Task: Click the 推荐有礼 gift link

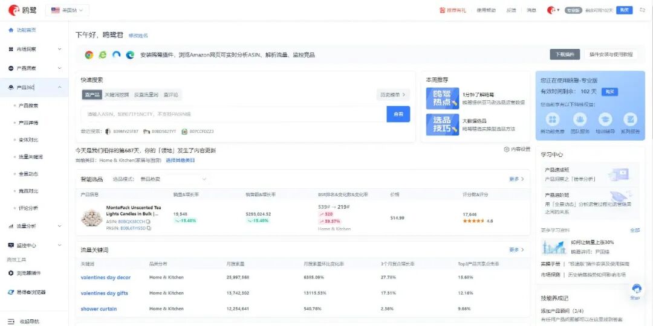Action: (x=453, y=10)
